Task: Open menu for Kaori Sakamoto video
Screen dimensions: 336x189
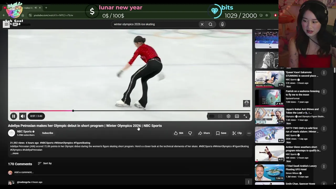Action: tap(324, 73)
